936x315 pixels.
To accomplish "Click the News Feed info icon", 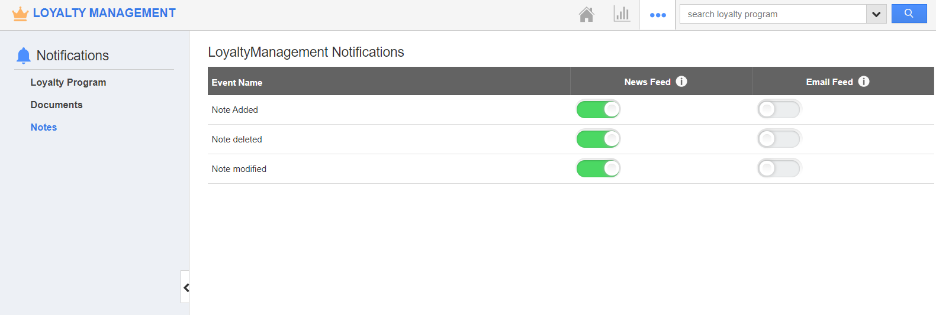I will [x=681, y=82].
